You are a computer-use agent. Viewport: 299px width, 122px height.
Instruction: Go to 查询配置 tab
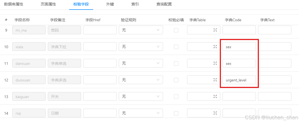point(164,4)
